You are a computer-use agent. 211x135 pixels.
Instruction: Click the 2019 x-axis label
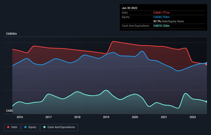click(x=106, y=117)
